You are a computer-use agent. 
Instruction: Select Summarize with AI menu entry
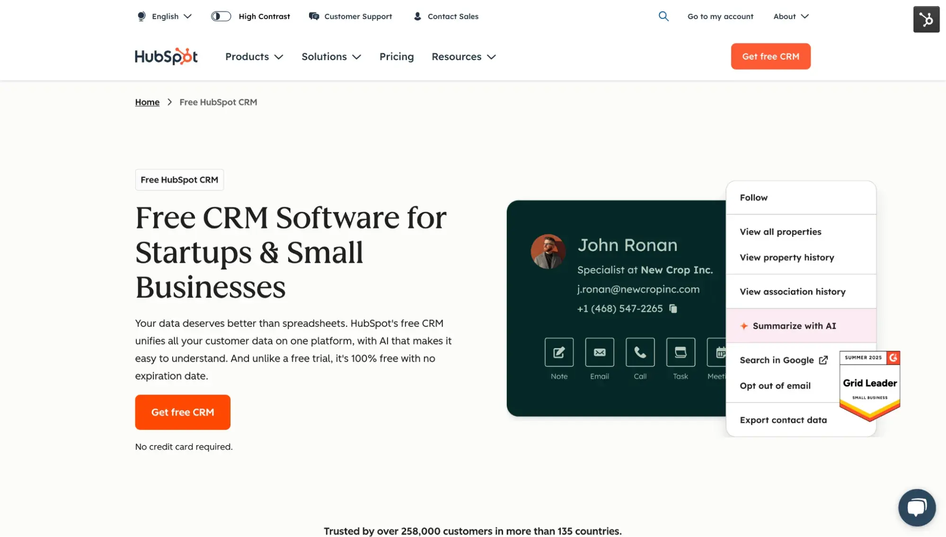794,326
